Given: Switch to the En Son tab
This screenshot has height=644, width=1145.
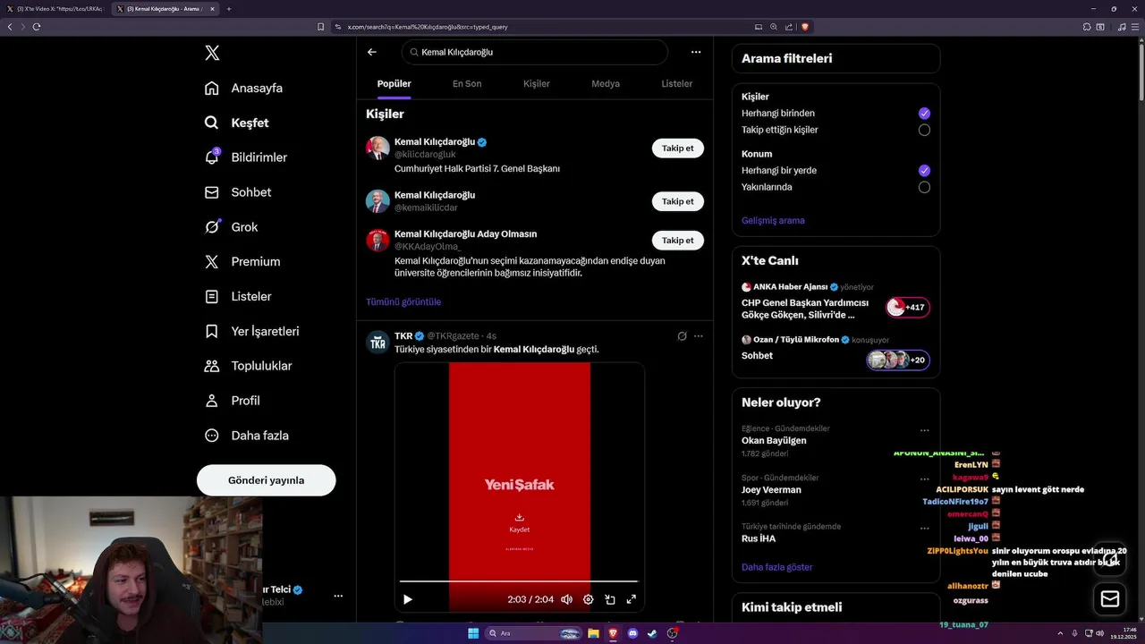Looking at the screenshot, I should tap(467, 84).
